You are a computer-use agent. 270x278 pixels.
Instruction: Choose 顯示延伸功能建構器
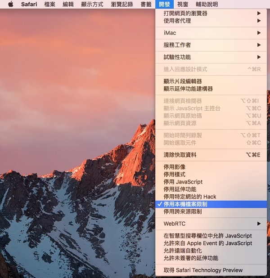coord(211,89)
